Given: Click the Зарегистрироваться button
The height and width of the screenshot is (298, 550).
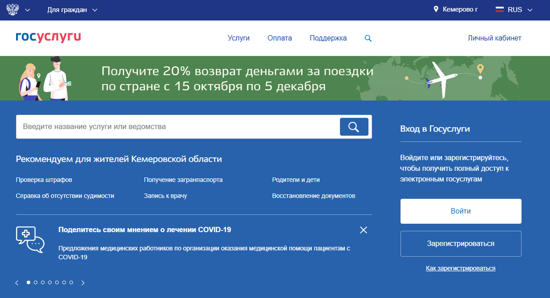Looking at the screenshot, I should (461, 244).
